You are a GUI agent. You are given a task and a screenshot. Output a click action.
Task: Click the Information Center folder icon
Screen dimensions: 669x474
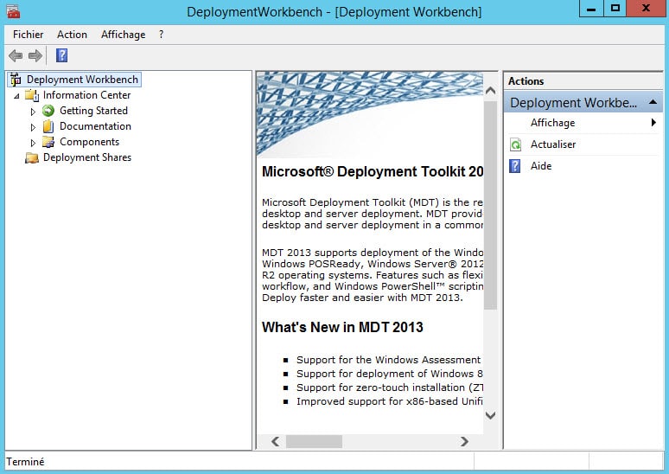(x=32, y=95)
